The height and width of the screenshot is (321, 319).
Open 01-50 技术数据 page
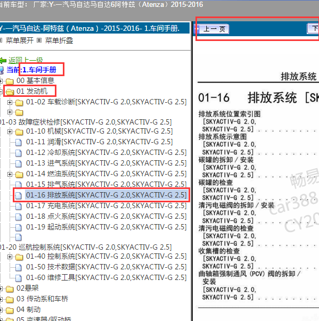point(107,267)
